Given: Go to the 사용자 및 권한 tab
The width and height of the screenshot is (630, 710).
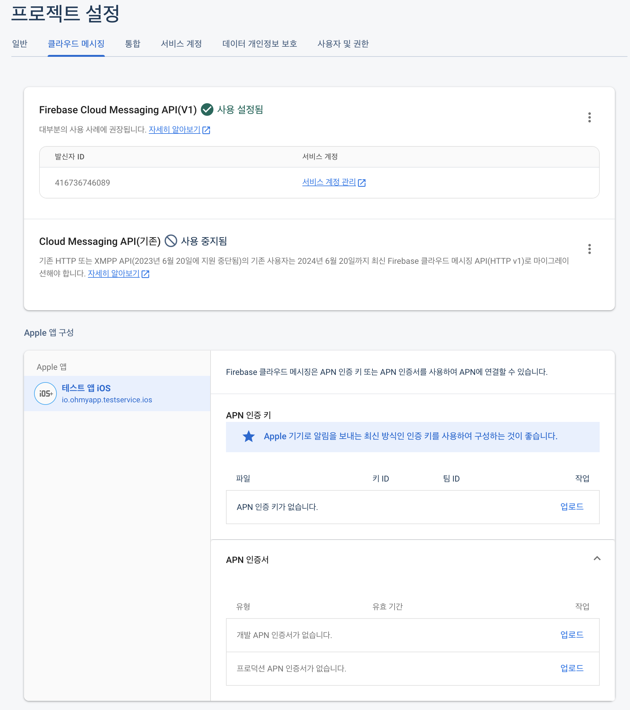Looking at the screenshot, I should click(x=343, y=44).
